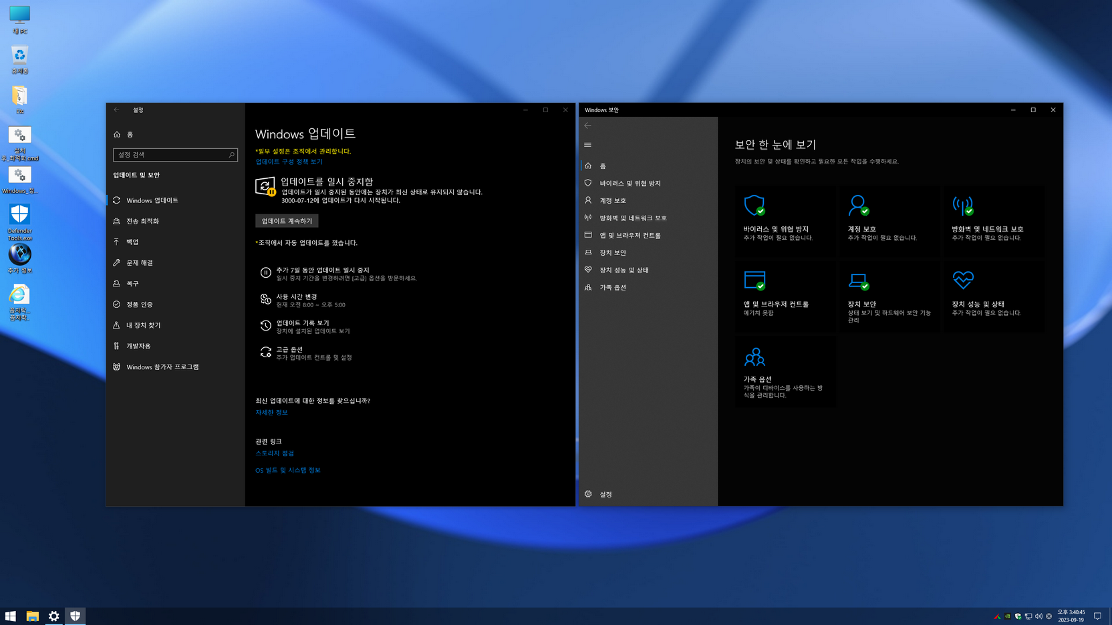
Task: Select 계정 보호 in Windows 보안 sidebar
Action: [x=648, y=200]
